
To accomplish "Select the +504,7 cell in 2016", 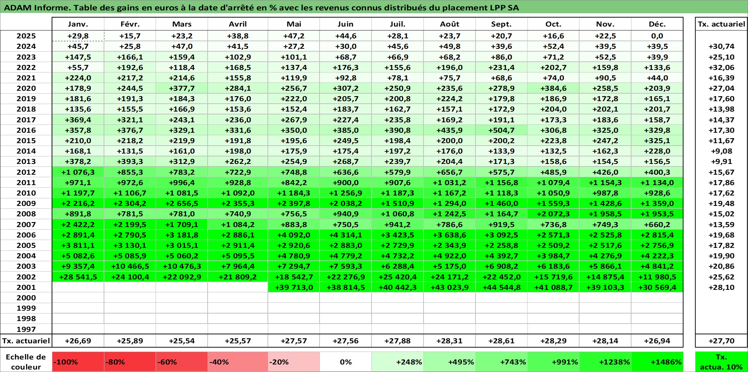I will (501, 130).
